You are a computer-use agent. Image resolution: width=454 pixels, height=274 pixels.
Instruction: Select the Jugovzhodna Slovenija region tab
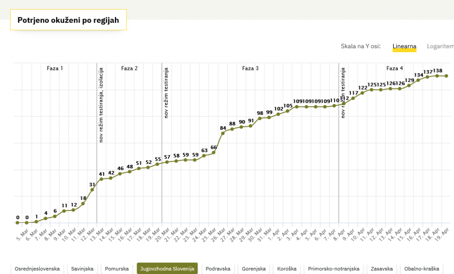tap(167, 269)
